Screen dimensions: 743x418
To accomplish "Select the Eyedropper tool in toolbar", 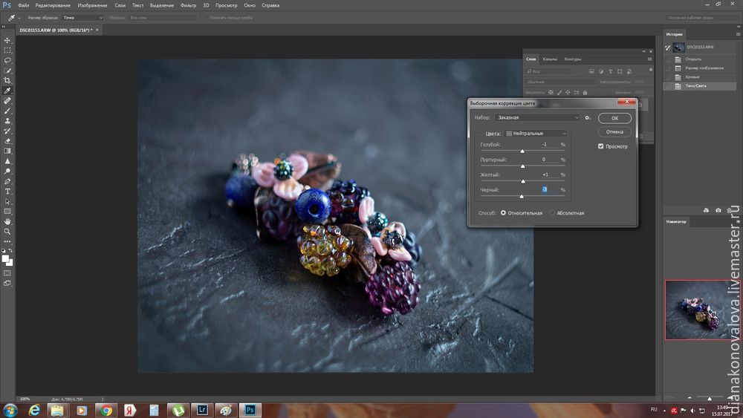I will (x=7, y=91).
